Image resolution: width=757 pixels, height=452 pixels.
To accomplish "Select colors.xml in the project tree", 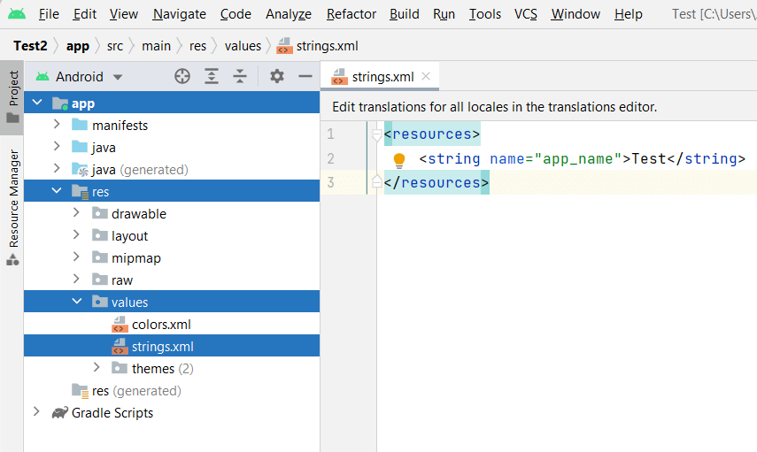I will tap(161, 325).
